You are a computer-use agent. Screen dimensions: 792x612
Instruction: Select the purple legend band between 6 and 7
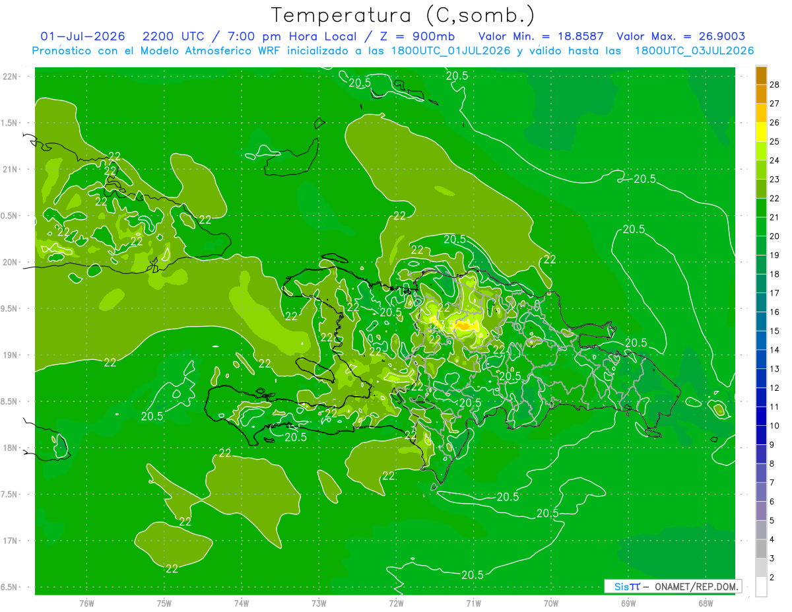tap(761, 493)
